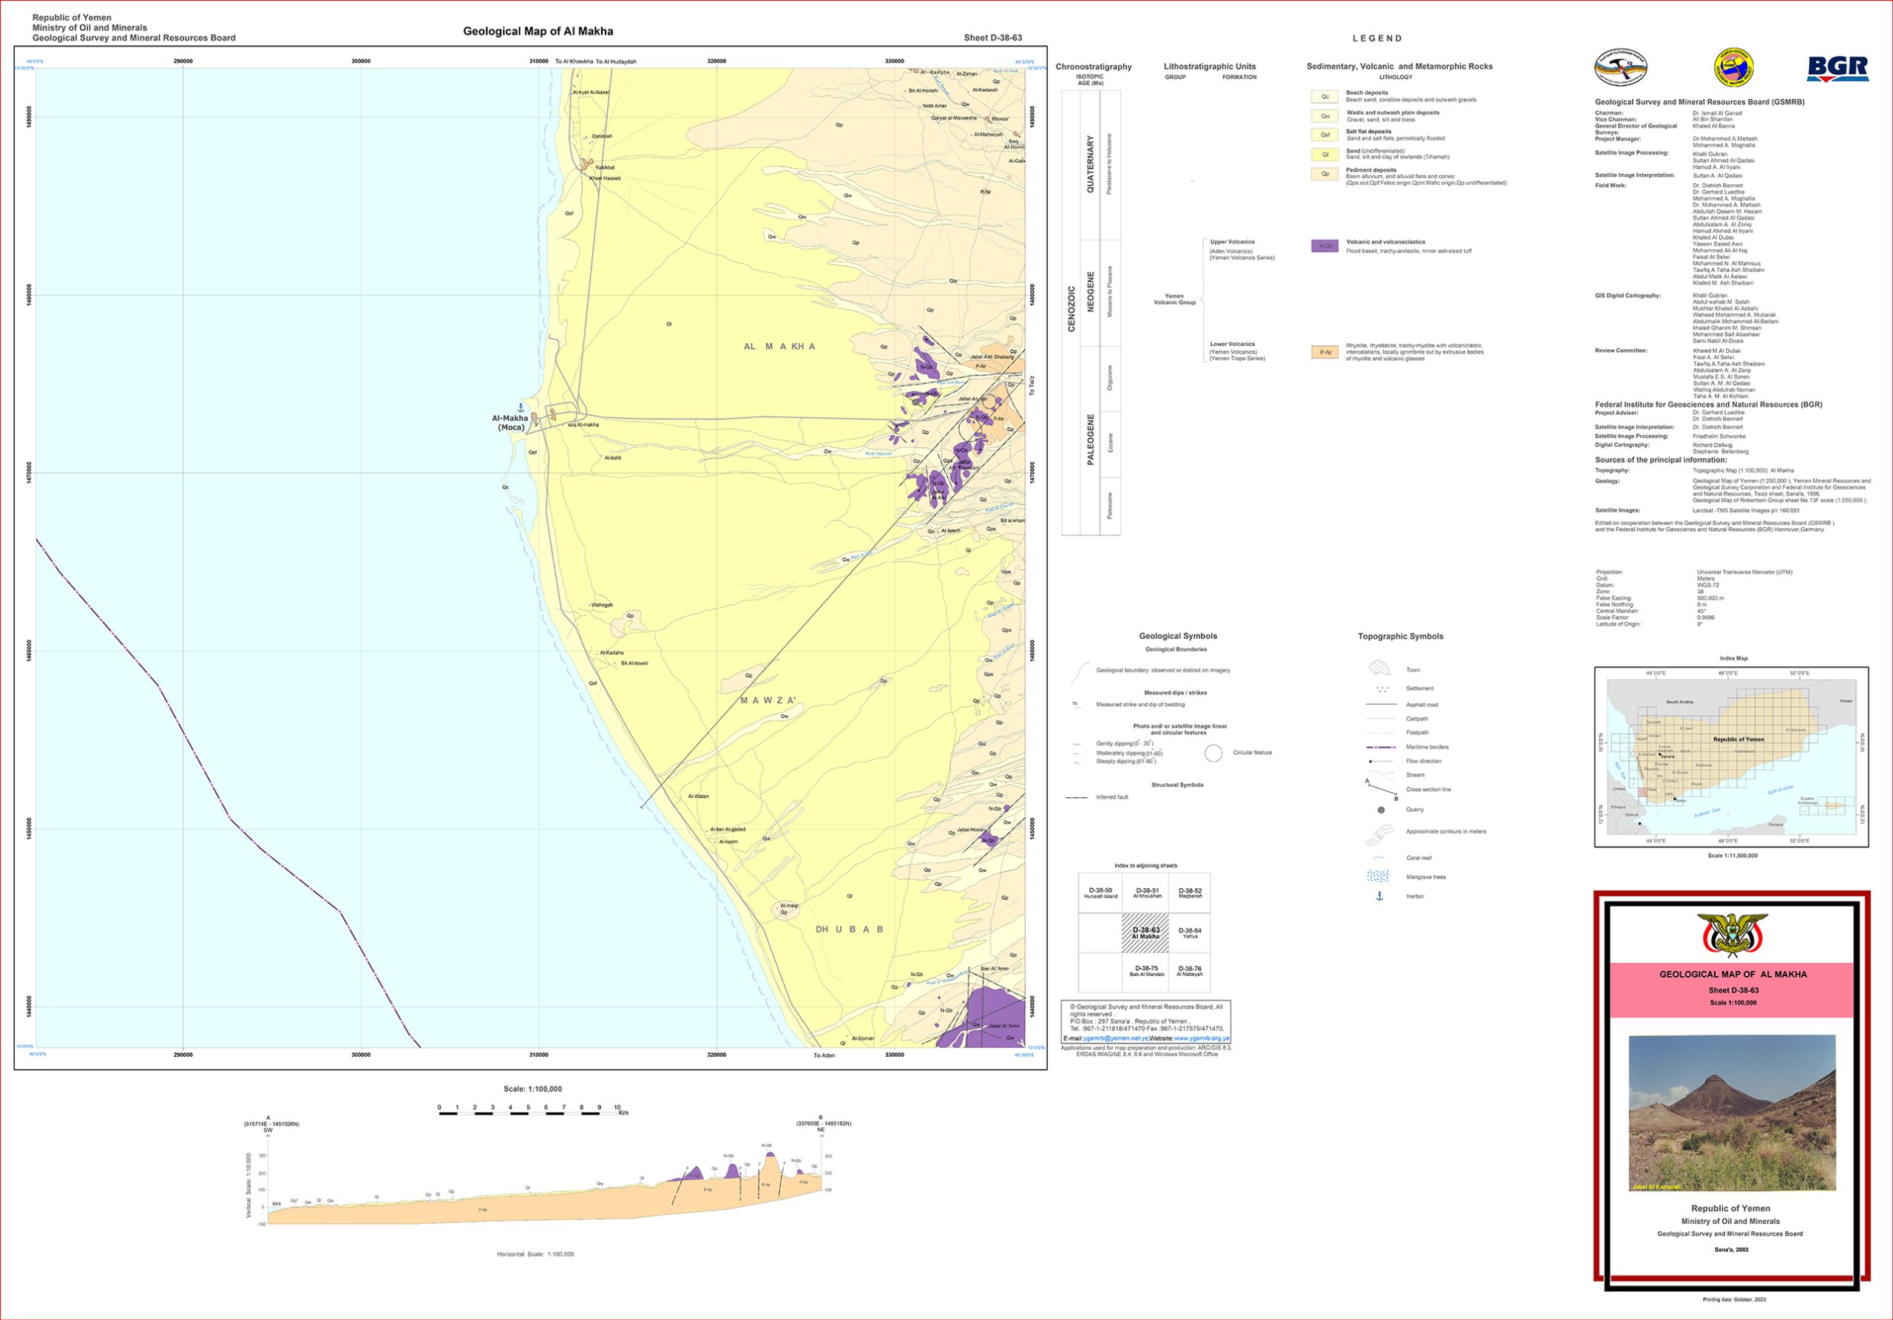This screenshot has width=1893, height=1320.
Task: Click the purple N-Qb volcanic legend swatch
Action: point(1324,246)
